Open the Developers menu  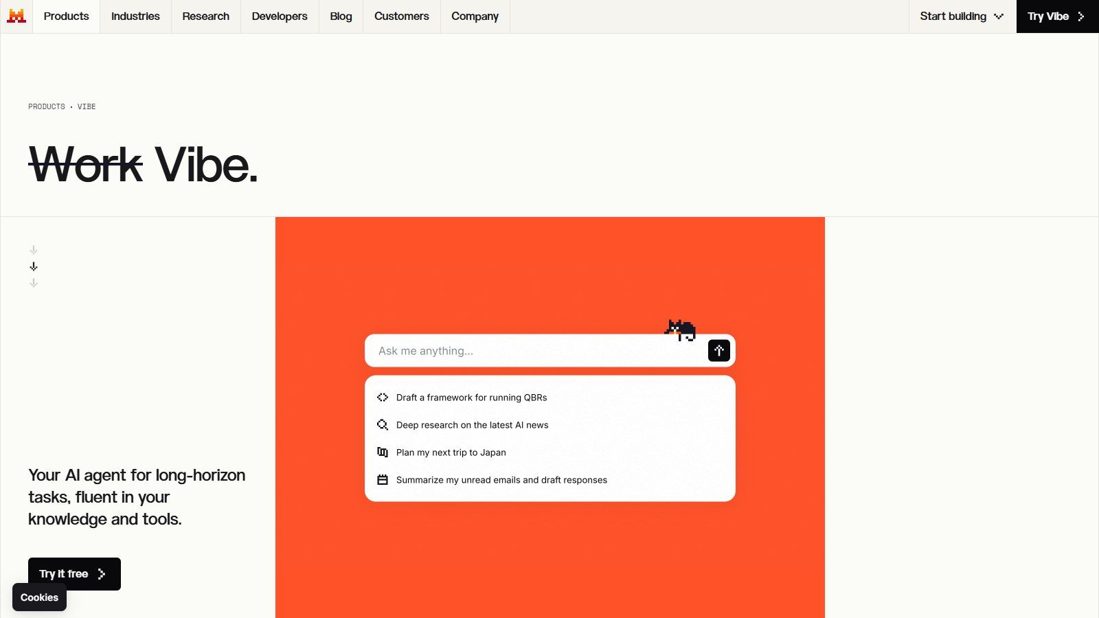pyautogui.click(x=280, y=16)
